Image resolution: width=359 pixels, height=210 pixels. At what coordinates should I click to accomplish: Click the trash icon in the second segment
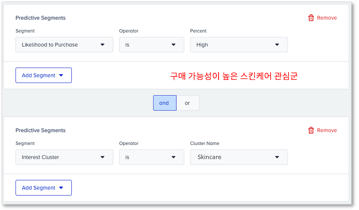click(x=311, y=130)
